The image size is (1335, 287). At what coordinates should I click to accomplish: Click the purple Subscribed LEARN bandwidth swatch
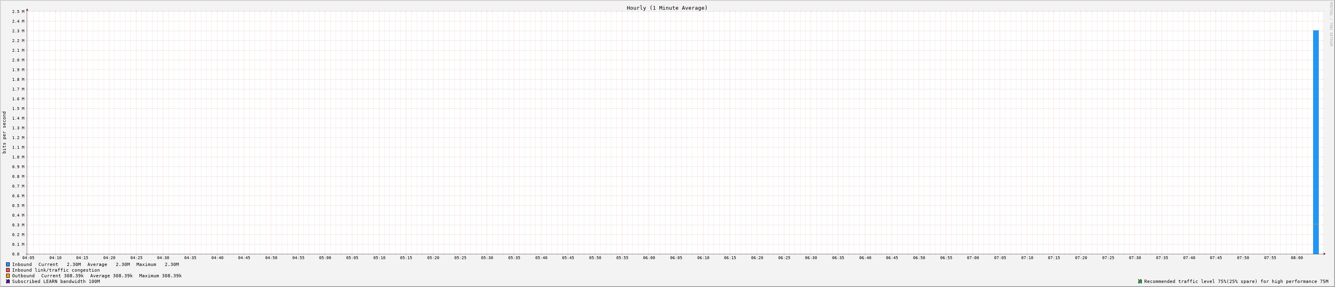coord(8,281)
